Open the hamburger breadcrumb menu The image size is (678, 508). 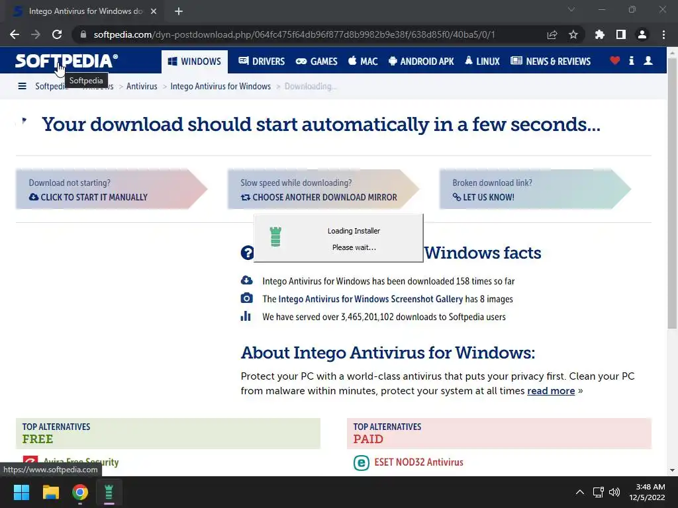[22, 87]
